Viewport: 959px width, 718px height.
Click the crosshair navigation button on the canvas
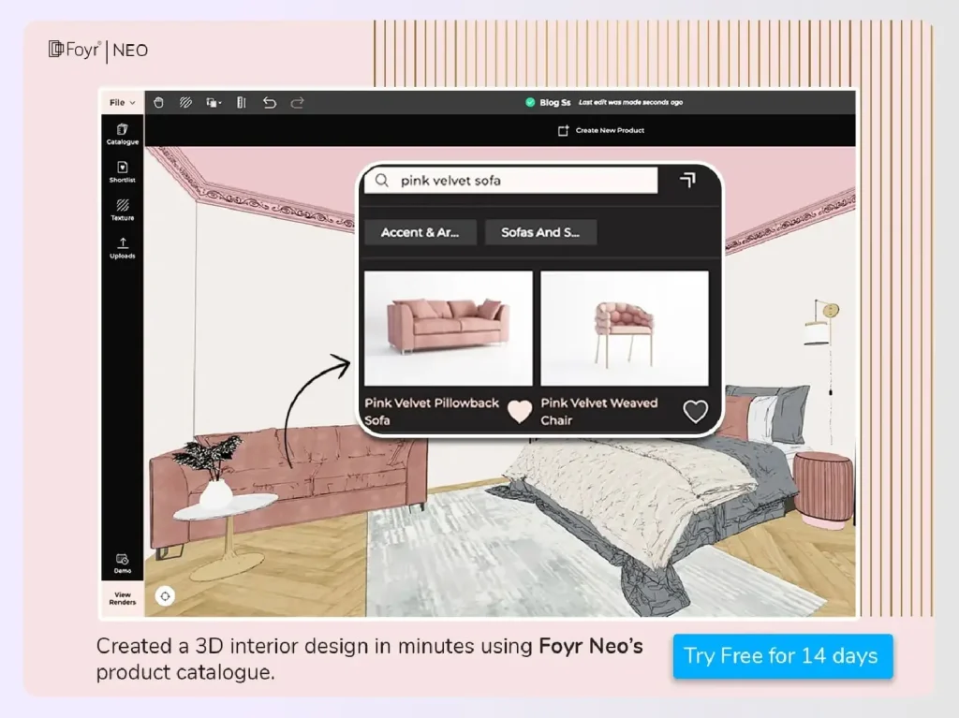pos(165,595)
